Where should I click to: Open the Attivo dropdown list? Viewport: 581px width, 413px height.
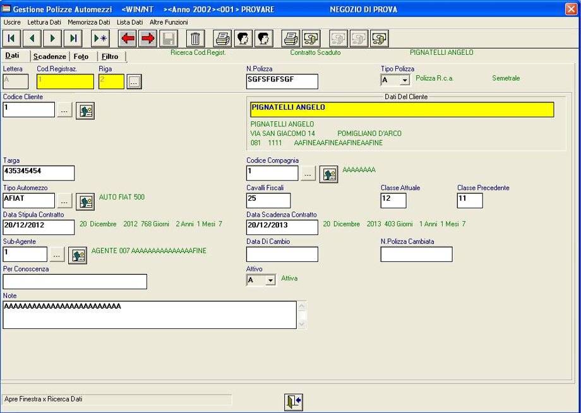271,280
